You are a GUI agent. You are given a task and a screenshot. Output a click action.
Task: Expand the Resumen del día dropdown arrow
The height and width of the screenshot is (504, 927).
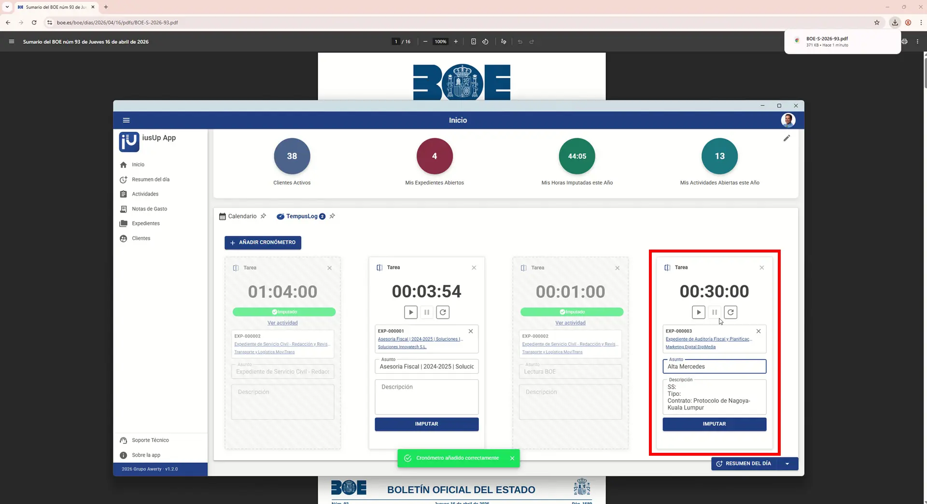pyautogui.click(x=787, y=464)
